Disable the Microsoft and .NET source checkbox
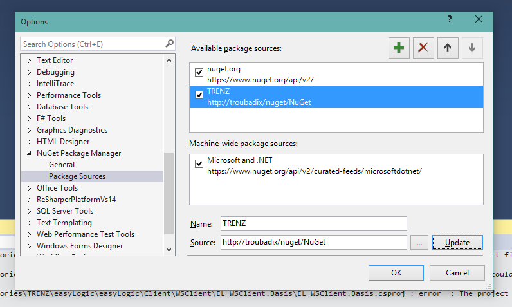Viewport: 512px width, 307px height. [199, 163]
